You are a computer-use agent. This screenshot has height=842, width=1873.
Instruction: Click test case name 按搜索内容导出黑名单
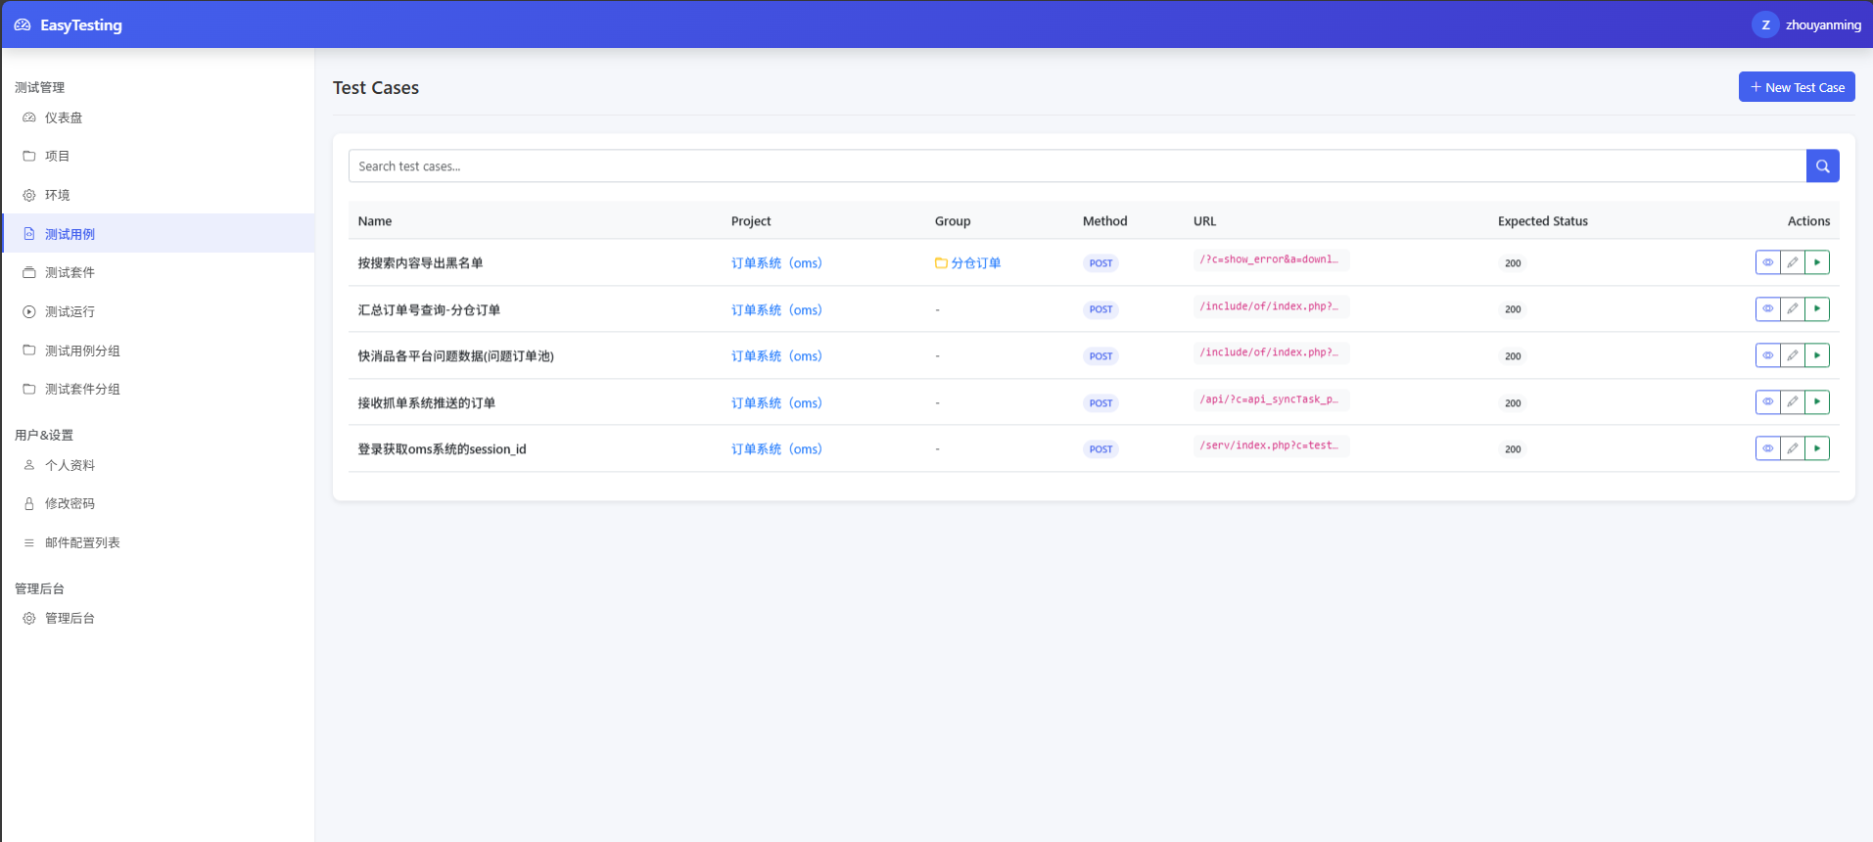(420, 262)
